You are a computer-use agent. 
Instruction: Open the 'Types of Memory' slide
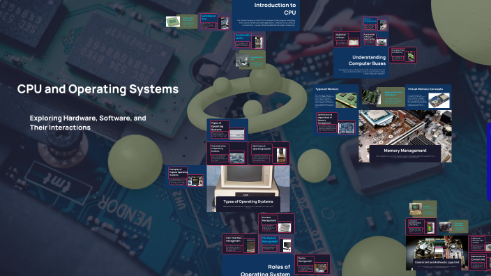335,97
